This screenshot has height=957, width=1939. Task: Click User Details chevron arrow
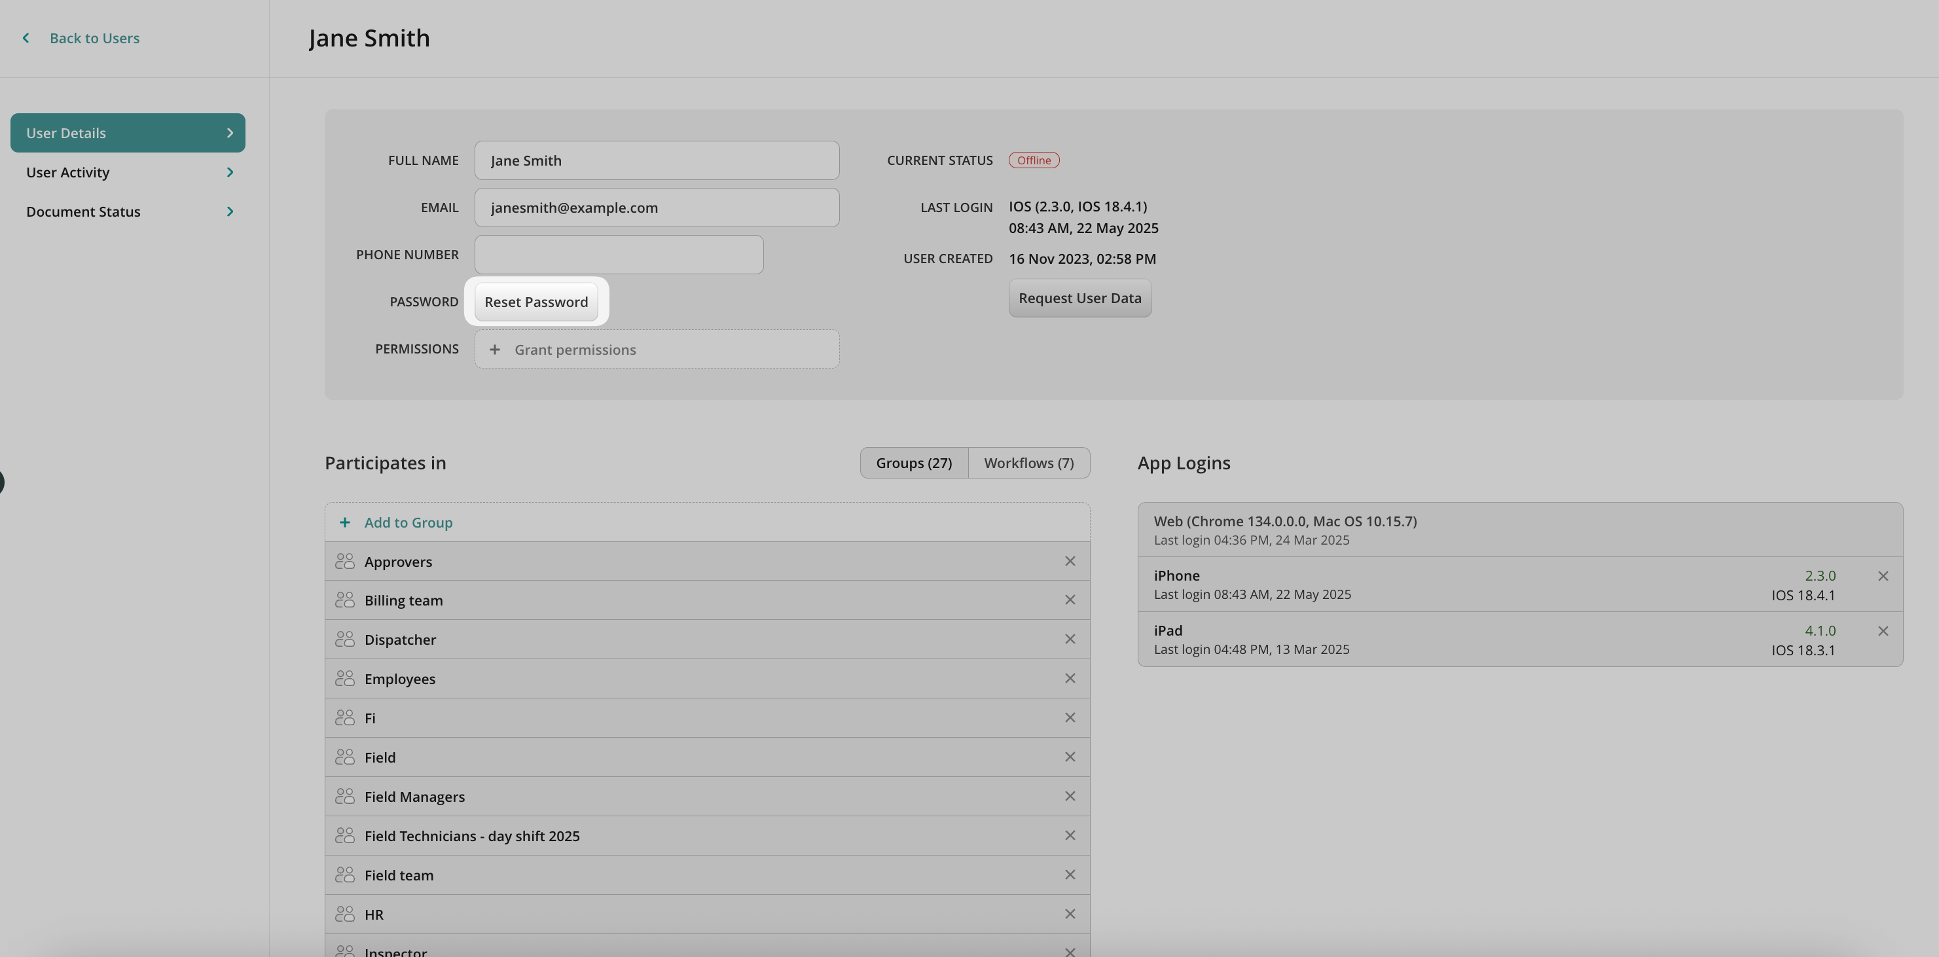230,134
